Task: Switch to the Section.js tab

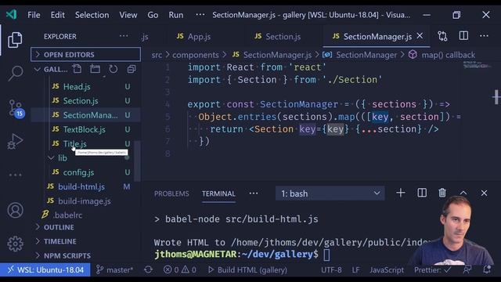Action: coord(278,37)
